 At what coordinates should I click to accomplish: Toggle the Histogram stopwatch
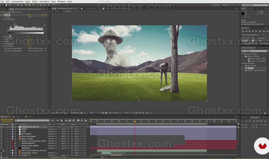(6, 19)
